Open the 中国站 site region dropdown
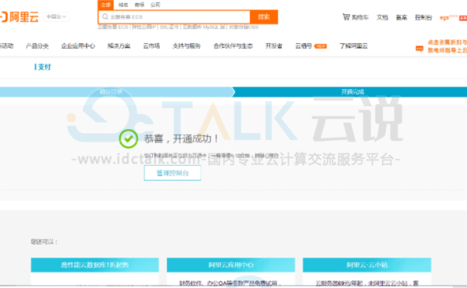467x288 pixels. coord(56,16)
